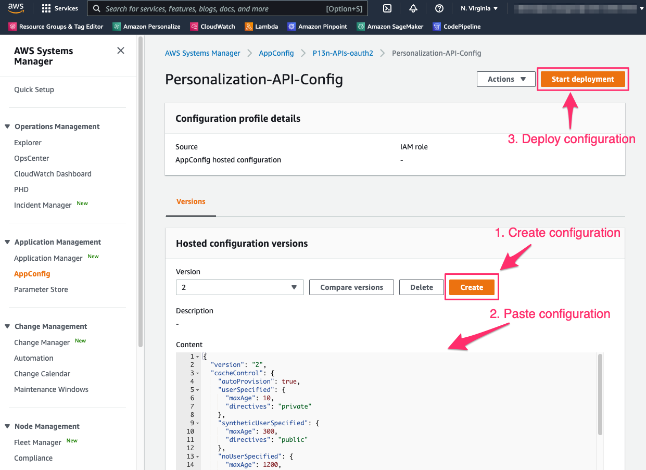Open the help question mark menu
The image size is (646, 470).
click(439, 8)
